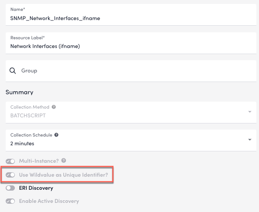Click the Resource Label input field
259x212 pixels.
(x=131, y=43)
